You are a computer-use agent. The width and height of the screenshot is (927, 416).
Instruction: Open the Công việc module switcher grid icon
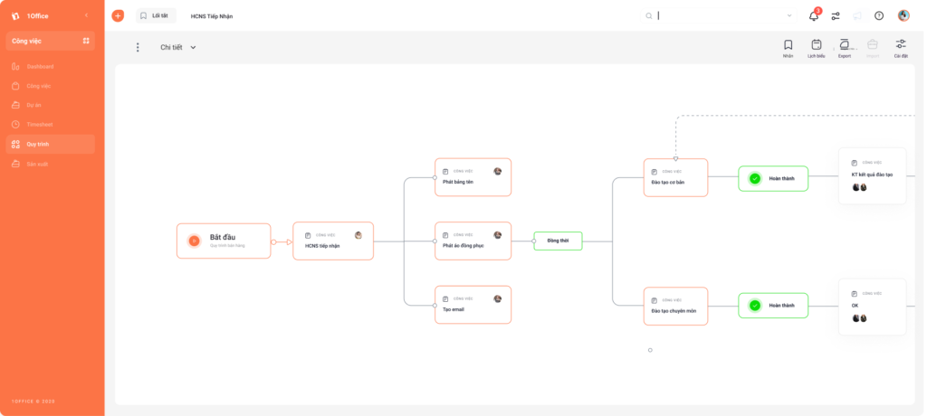pyautogui.click(x=86, y=41)
